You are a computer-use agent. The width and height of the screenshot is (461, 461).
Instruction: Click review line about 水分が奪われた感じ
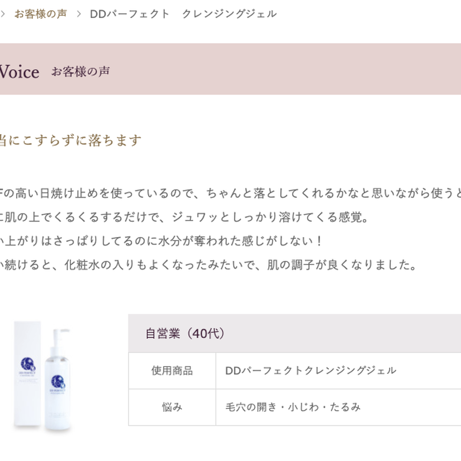tap(161, 241)
